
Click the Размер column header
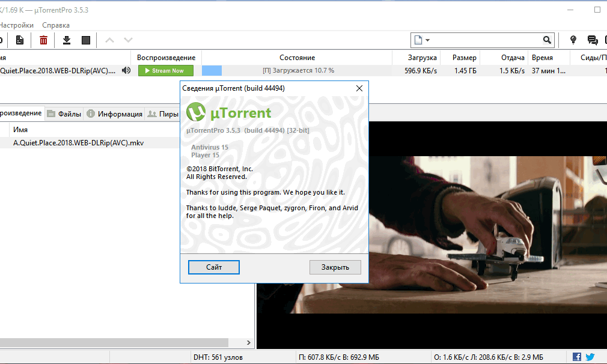pos(460,58)
